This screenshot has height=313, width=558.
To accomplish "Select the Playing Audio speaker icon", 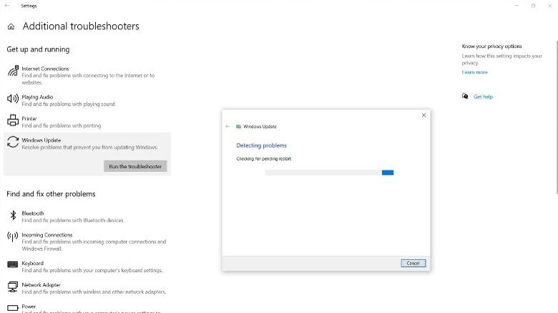I will pos(13,99).
